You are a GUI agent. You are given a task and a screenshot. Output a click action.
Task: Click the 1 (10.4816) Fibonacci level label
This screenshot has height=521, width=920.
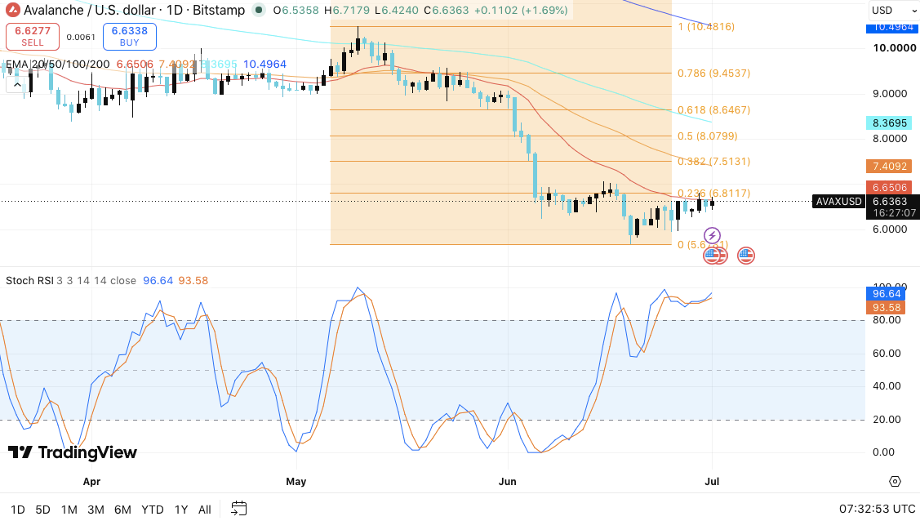coord(706,26)
